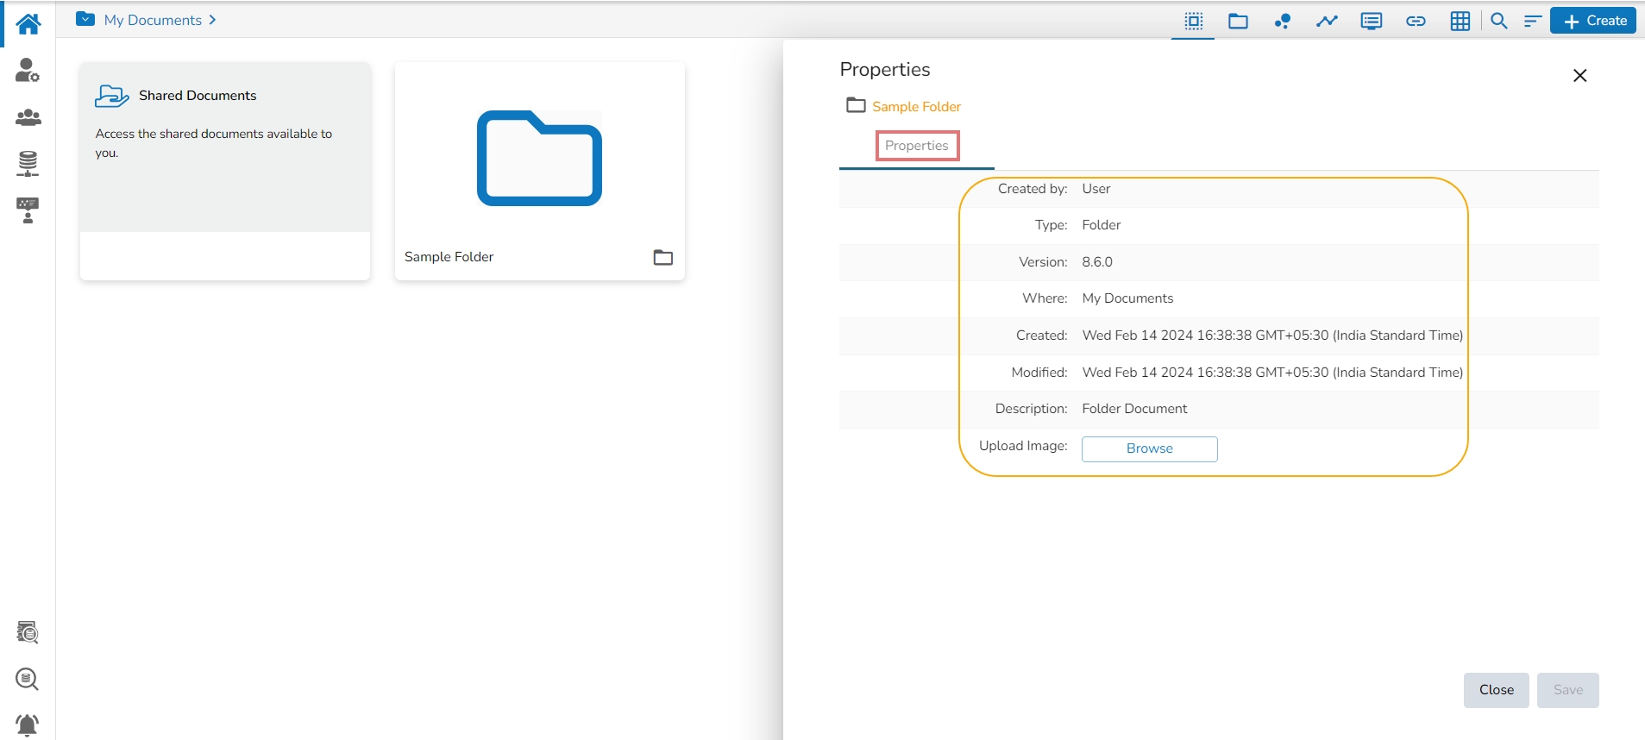
Task: Click the chevron after My Documents
Action: coord(212,20)
